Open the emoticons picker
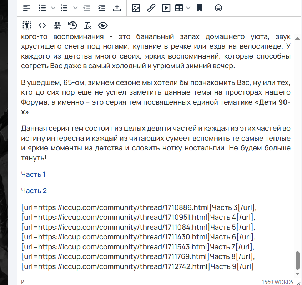This screenshot has height=285, width=302. tap(218, 8)
